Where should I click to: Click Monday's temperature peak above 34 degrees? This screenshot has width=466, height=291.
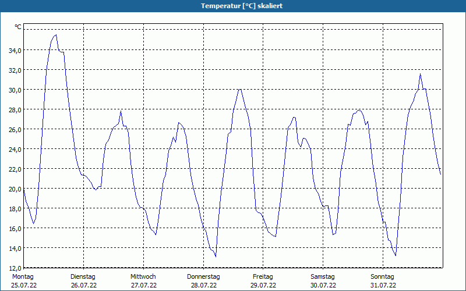(x=56, y=35)
